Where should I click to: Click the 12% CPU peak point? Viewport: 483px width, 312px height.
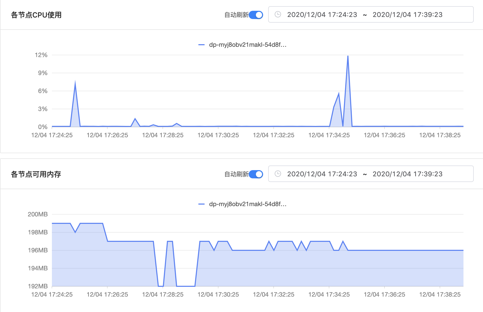348,56
